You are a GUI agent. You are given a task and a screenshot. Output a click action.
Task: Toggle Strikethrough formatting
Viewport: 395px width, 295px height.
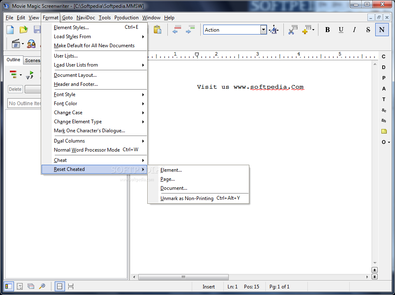[x=368, y=30]
